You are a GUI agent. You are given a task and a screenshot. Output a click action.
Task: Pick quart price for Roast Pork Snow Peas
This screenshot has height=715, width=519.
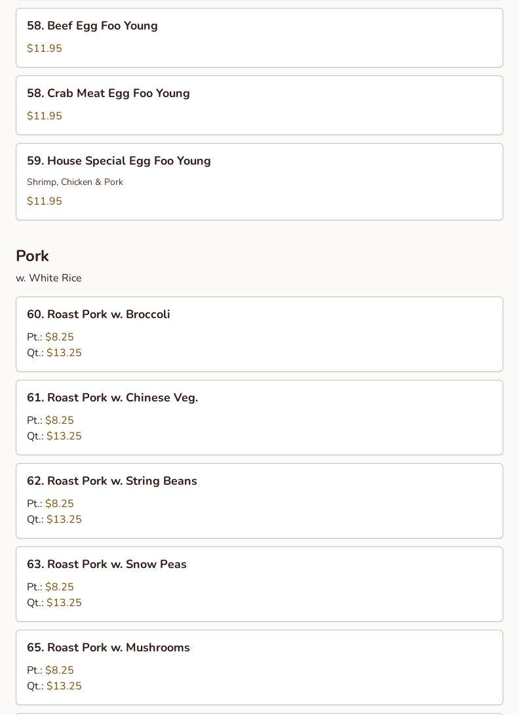tap(64, 603)
